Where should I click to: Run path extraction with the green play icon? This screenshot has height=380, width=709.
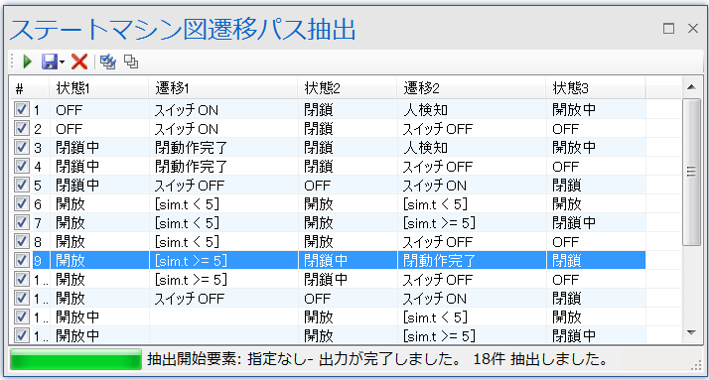(x=27, y=62)
